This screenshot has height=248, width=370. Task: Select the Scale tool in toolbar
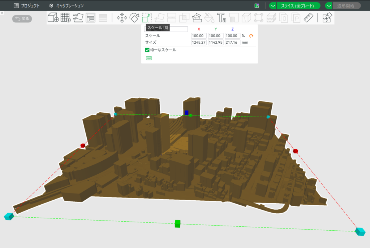[x=147, y=17]
